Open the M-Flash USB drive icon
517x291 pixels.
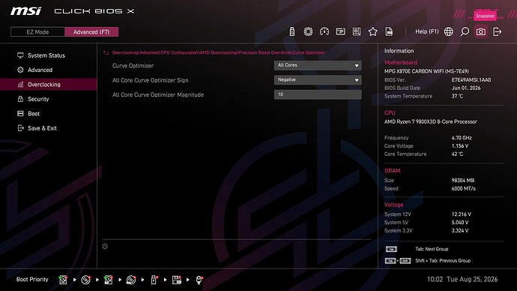291,31
